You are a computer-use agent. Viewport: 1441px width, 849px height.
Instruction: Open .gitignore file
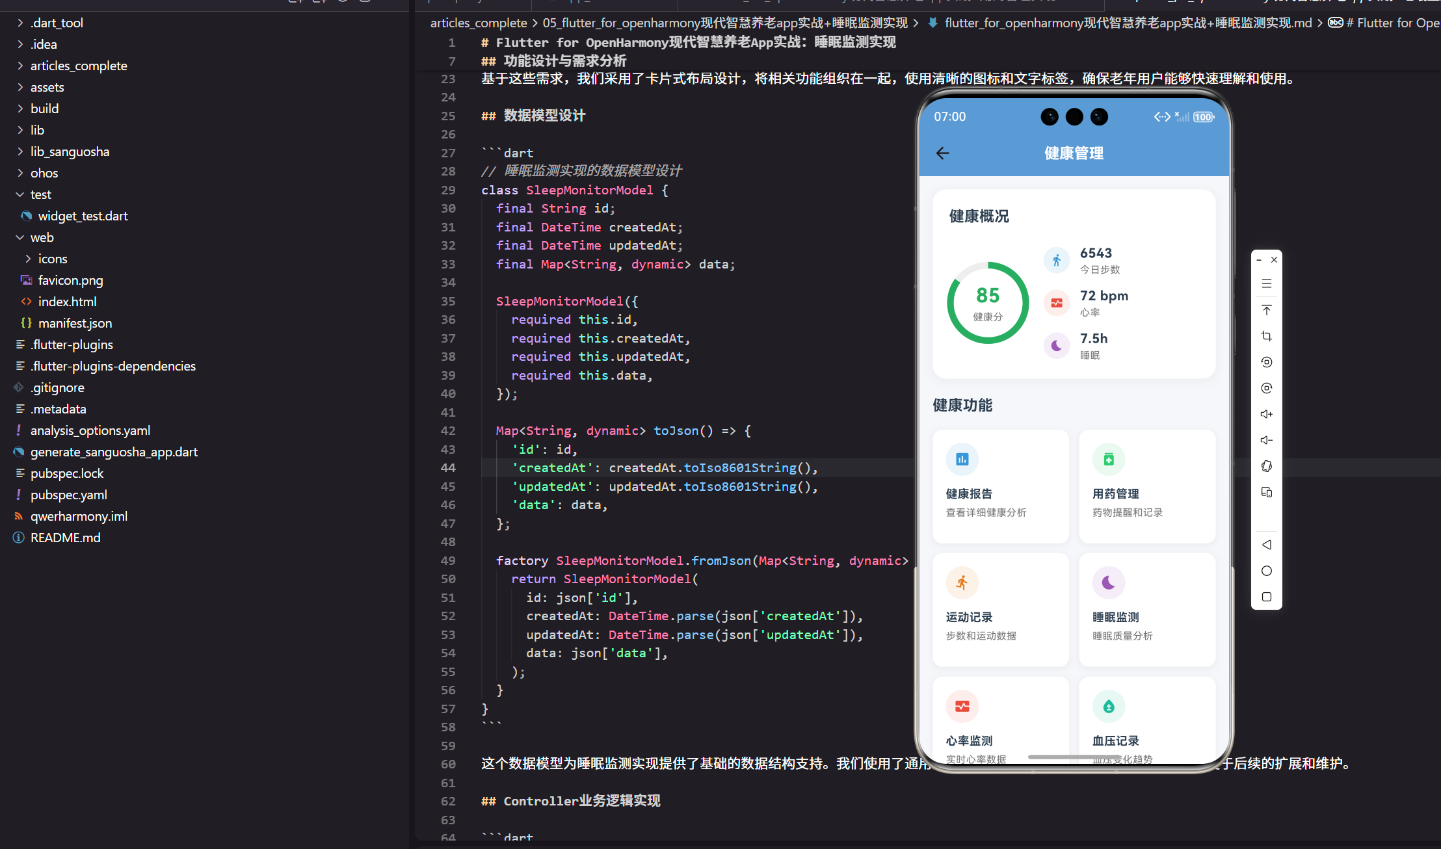tap(57, 387)
